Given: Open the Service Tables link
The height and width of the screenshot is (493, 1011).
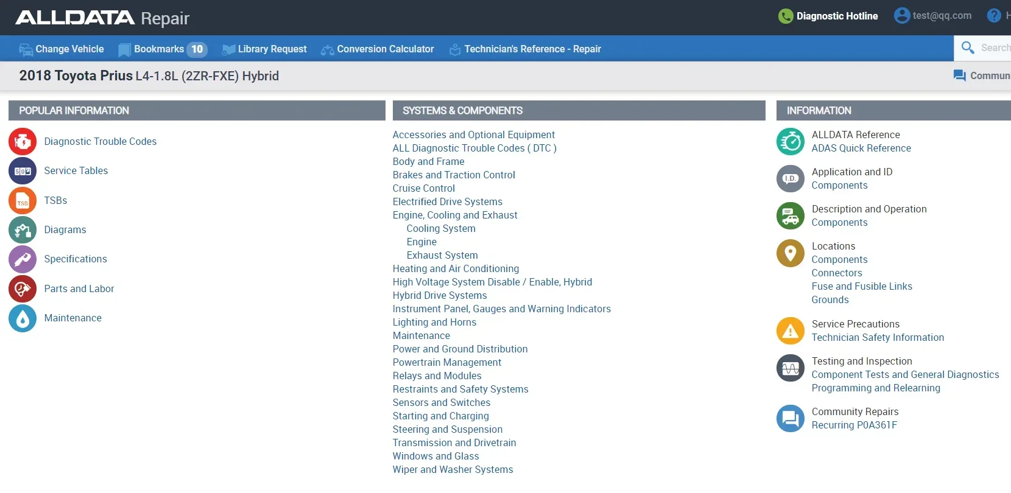Looking at the screenshot, I should [x=76, y=171].
